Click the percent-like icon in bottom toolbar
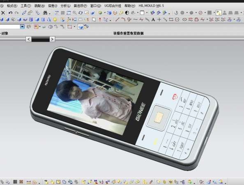This screenshot has height=185, width=244. click(x=202, y=182)
